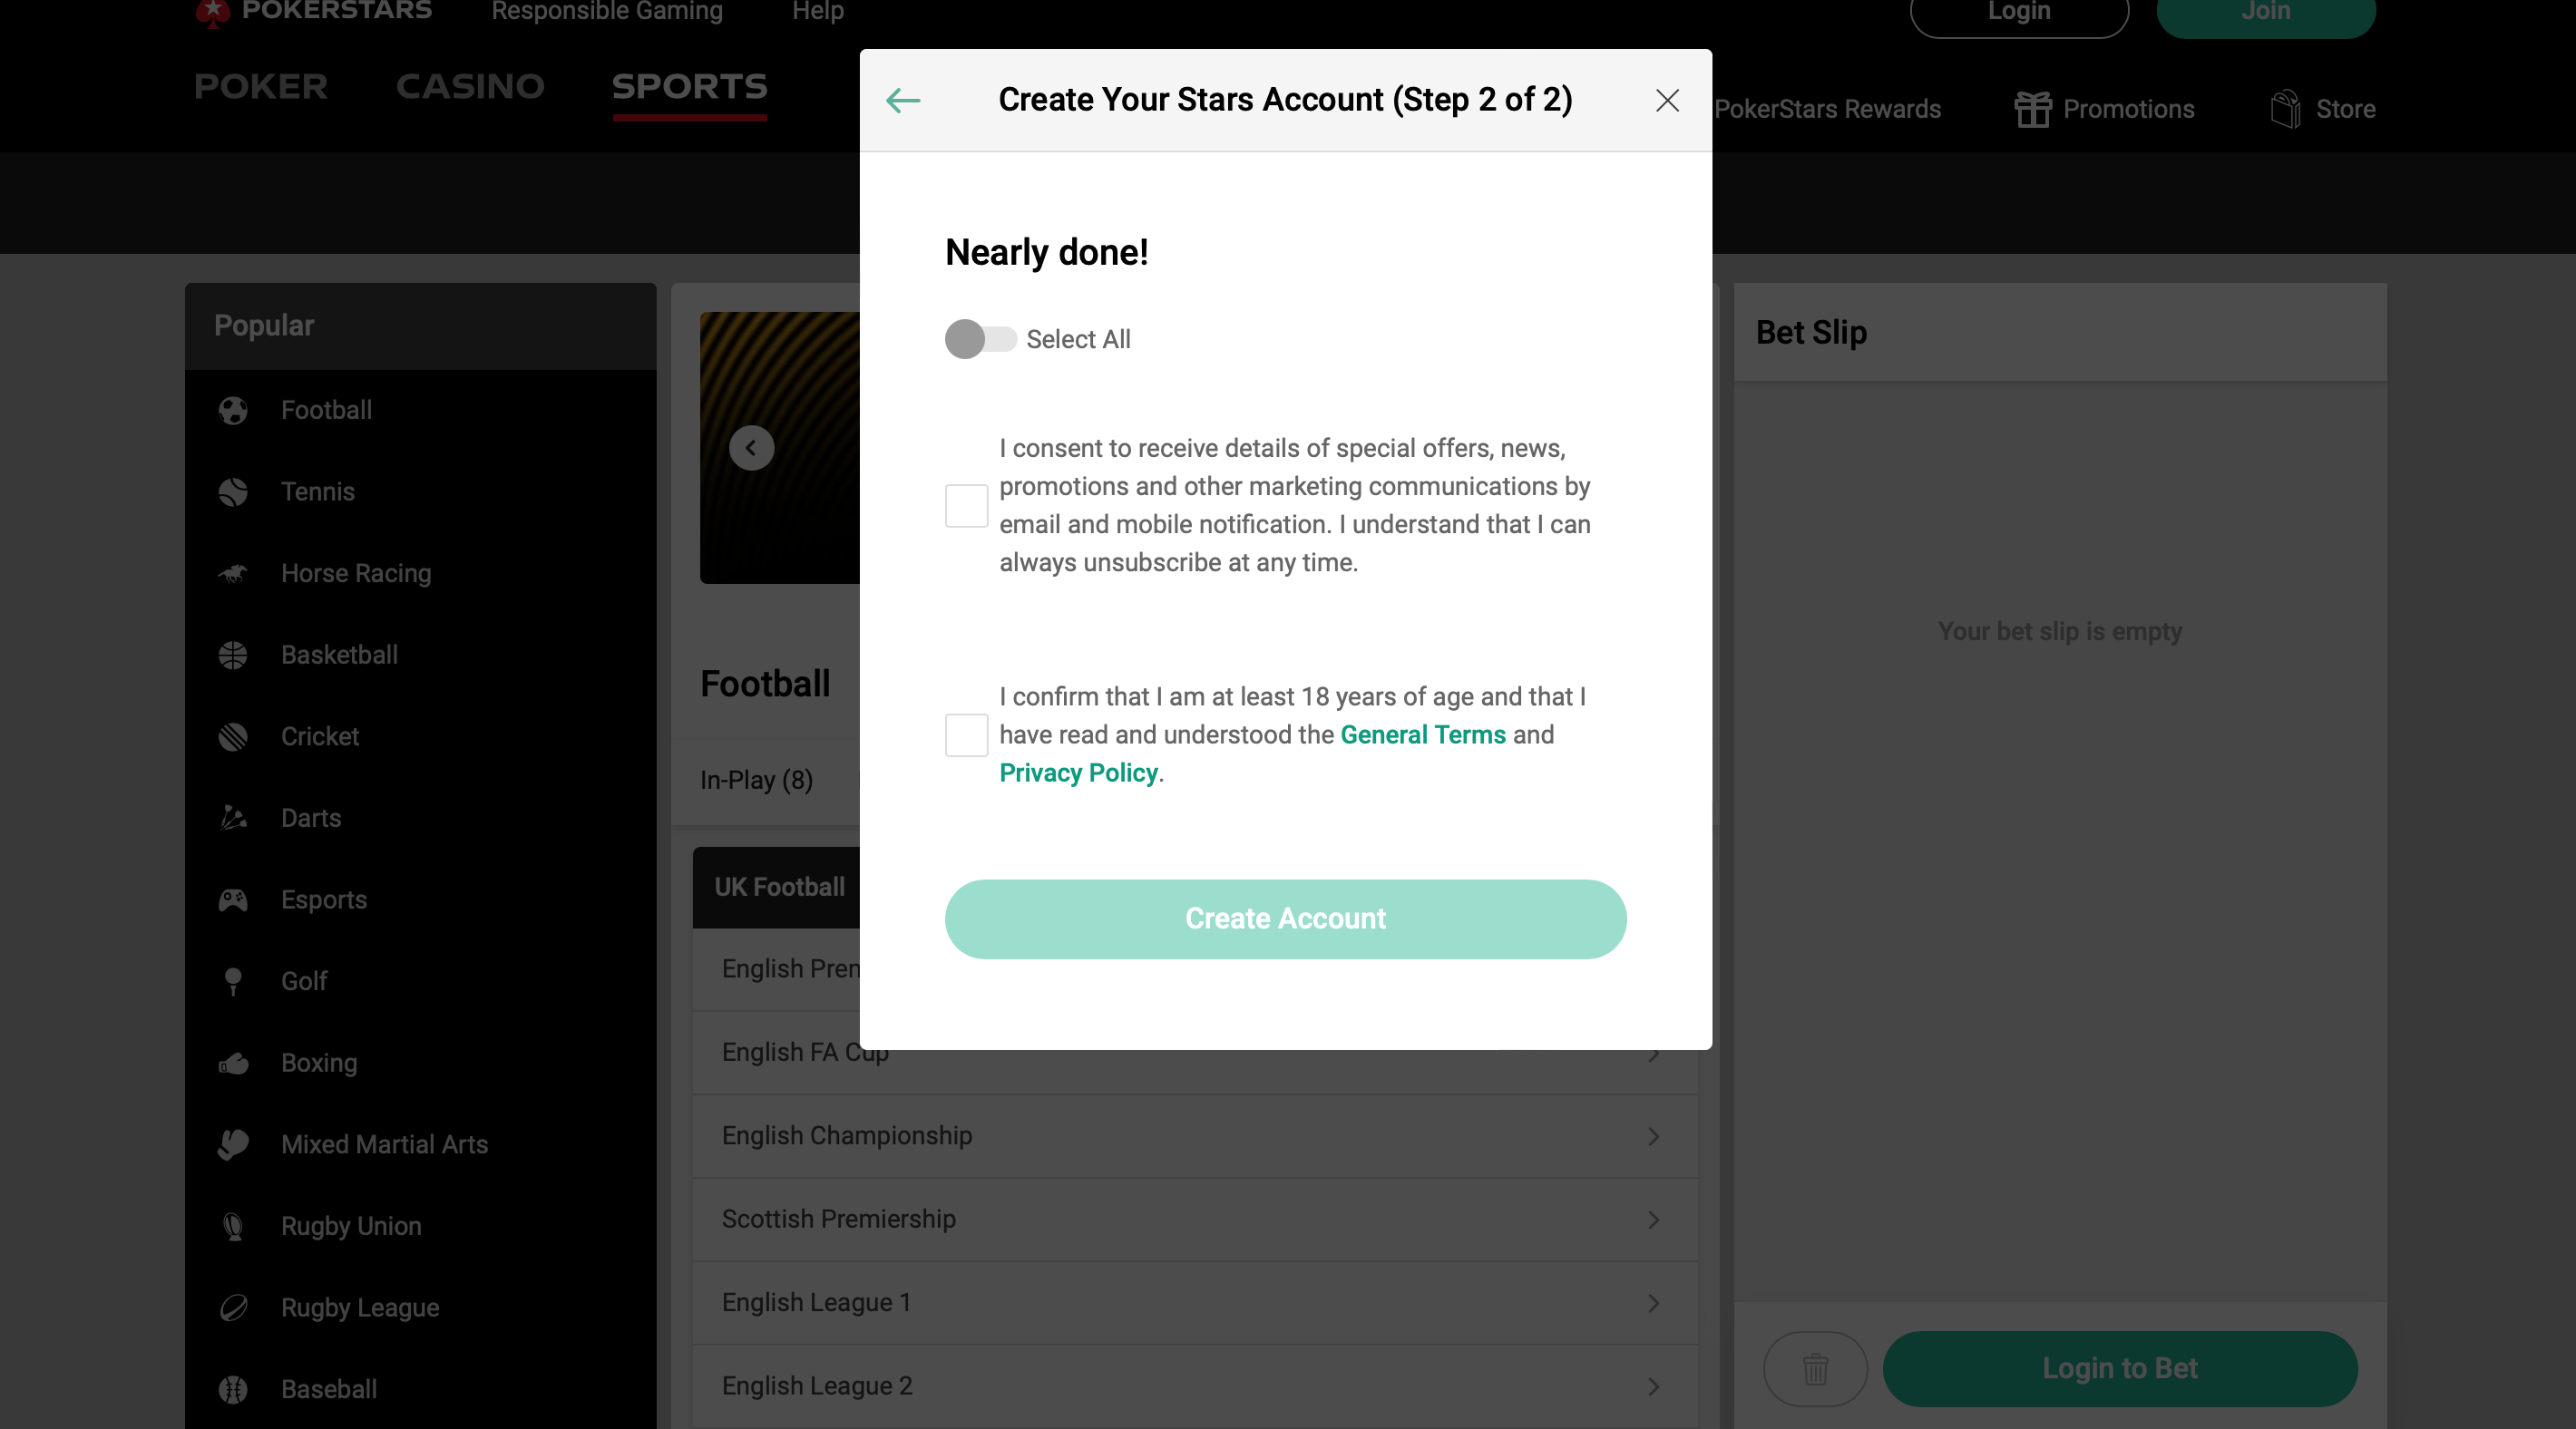Enable marketing communications consent checkbox
The image size is (2576, 1429).
pos(966,505)
